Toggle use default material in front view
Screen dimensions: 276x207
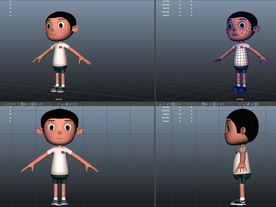(x=25, y=104)
